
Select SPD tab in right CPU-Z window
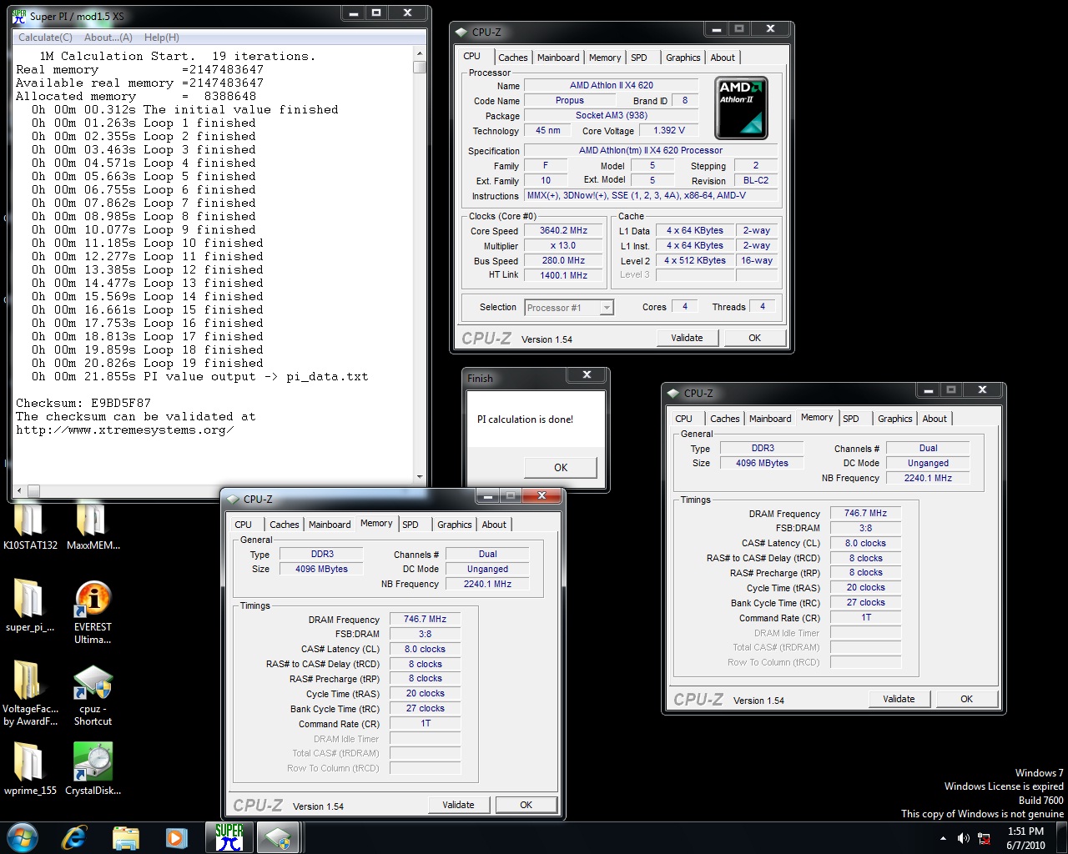point(851,419)
